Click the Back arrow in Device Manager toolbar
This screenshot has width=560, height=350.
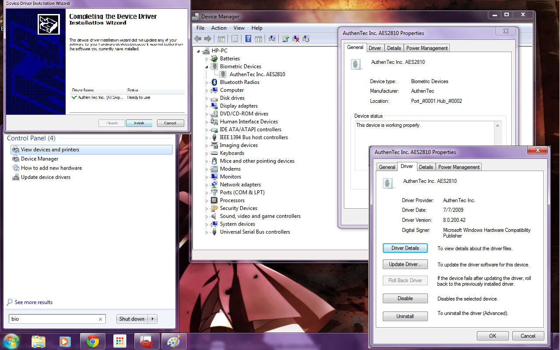click(x=198, y=38)
